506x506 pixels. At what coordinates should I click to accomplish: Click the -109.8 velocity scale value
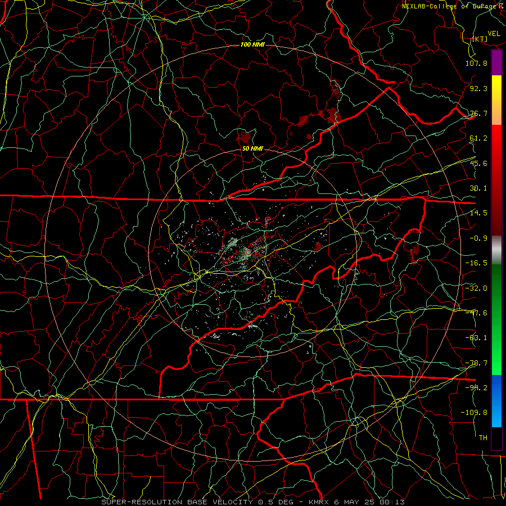[x=474, y=413]
